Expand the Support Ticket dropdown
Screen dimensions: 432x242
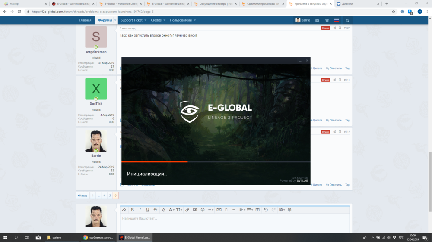click(133, 20)
